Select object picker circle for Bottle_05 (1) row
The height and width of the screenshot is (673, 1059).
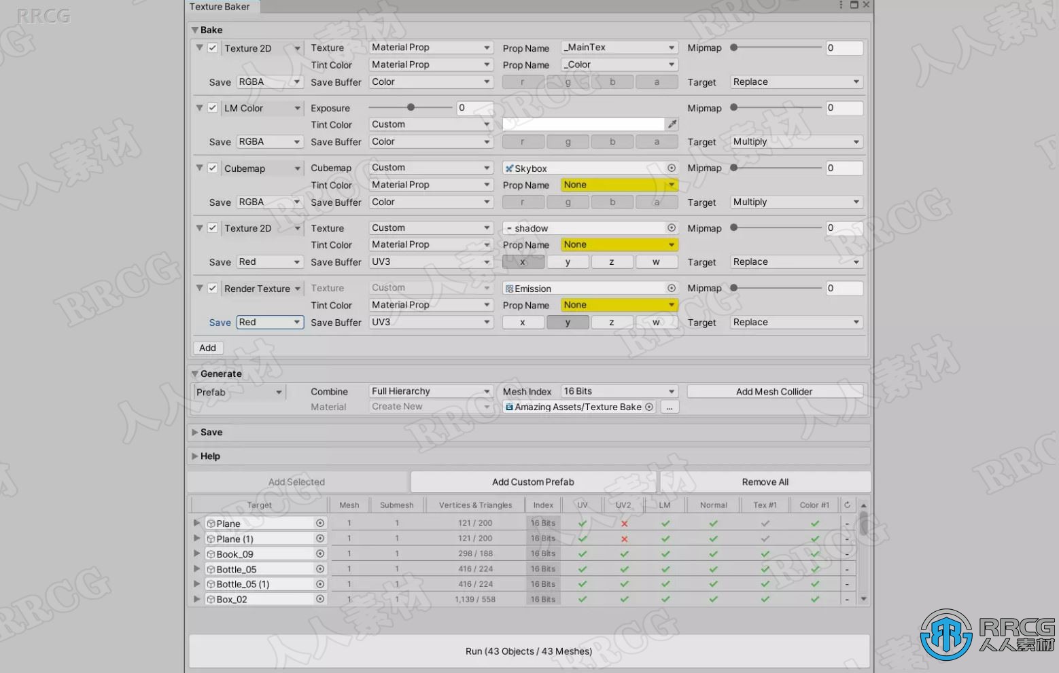click(320, 584)
